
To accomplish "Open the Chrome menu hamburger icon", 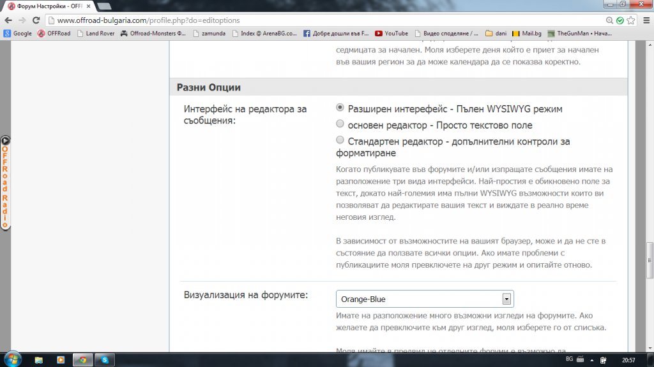I will click(x=646, y=20).
